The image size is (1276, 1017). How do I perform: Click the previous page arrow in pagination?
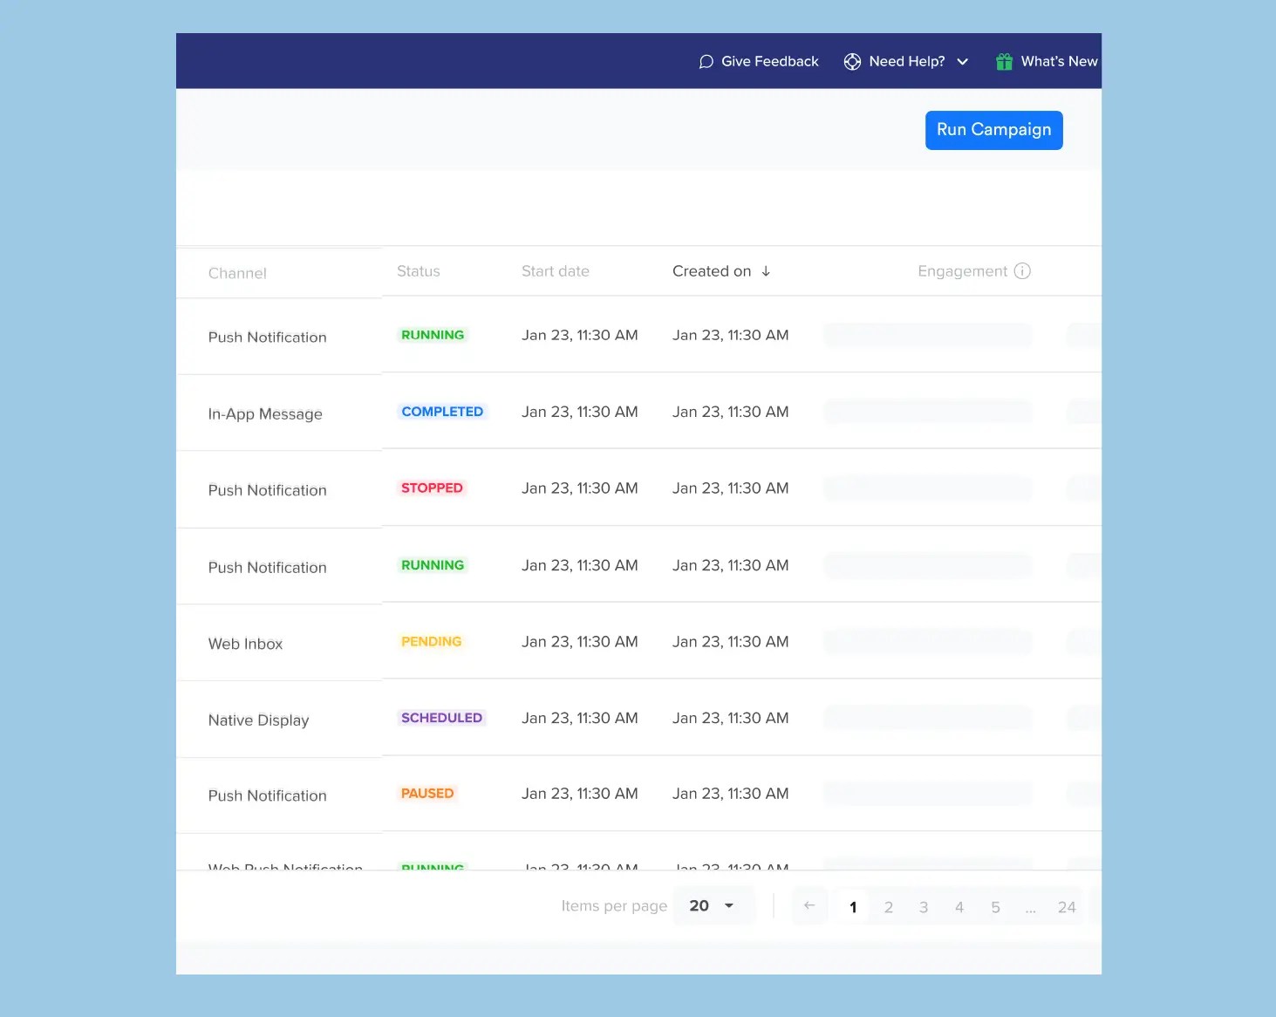[809, 906]
